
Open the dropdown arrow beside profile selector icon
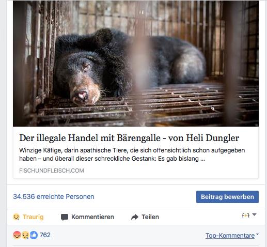pyautogui.click(x=254, y=215)
